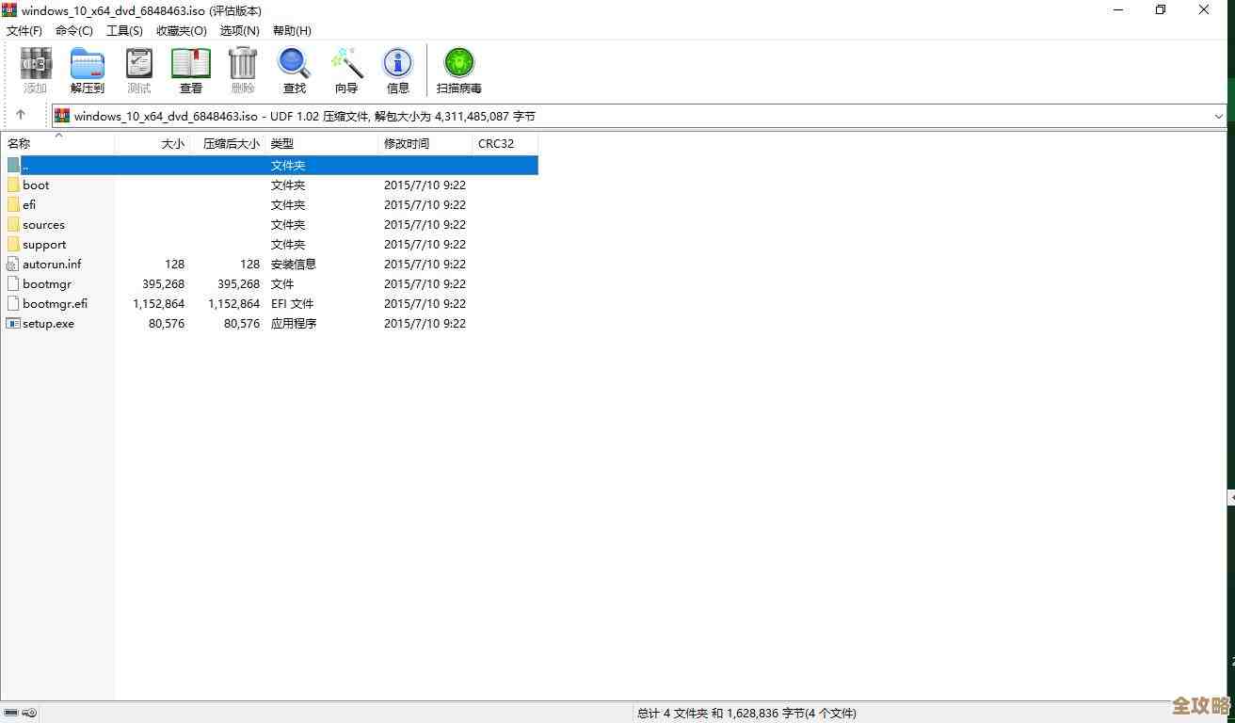Click the 信息 (Info) icon
The height and width of the screenshot is (723, 1235).
pos(397,70)
